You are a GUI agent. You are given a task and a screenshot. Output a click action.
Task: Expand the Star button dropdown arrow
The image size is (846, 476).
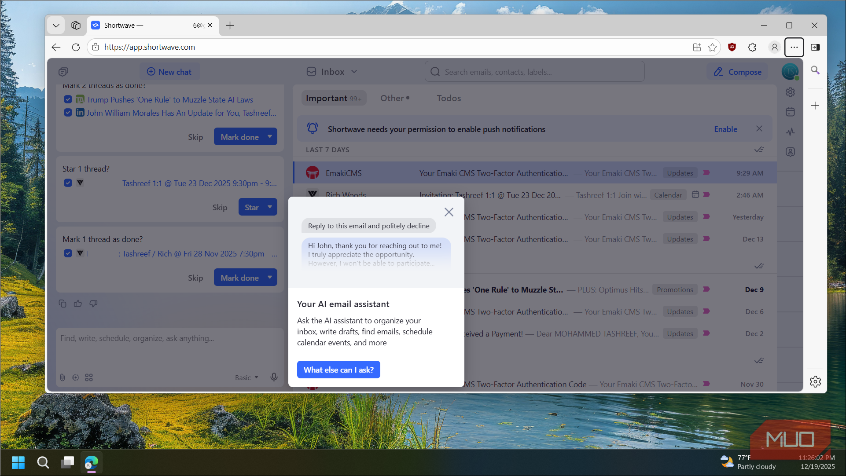pyautogui.click(x=270, y=207)
